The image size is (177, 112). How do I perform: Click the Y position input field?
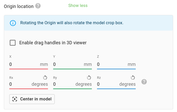(67, 65)
